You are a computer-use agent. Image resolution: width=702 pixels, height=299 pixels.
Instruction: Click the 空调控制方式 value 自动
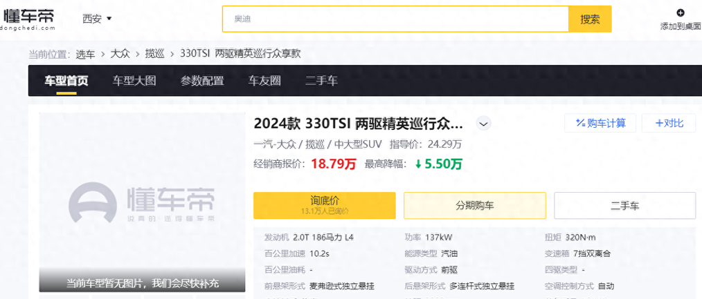(x=606, y=286)
